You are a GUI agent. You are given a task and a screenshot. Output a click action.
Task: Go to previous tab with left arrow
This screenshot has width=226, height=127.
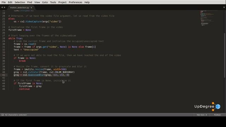pos(2,7)
